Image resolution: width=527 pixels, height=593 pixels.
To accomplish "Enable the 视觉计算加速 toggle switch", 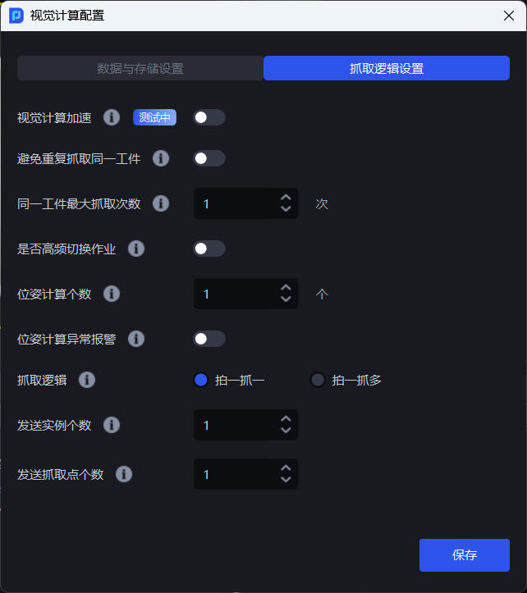I will click(209, 117).
